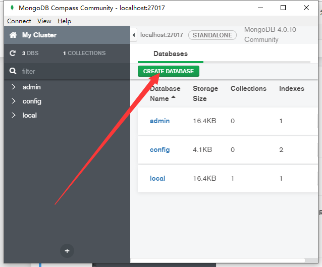The width and height of the screenshot is (322, 267).
Task: Click the magnifier search icon in sidebar
Action: (13, 71)
